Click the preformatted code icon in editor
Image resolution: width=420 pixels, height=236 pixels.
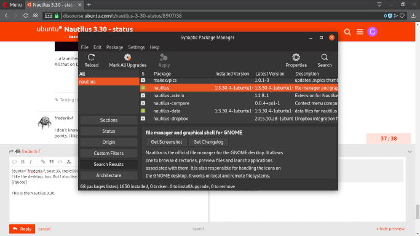point(60,162)
